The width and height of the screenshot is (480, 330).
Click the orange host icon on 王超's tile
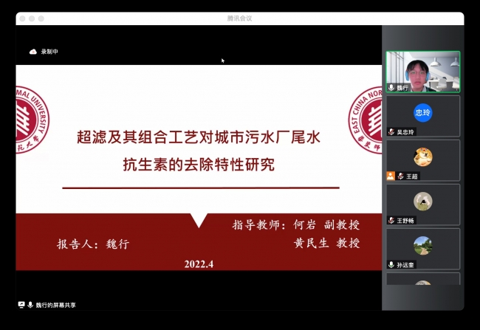pos(391,176)
